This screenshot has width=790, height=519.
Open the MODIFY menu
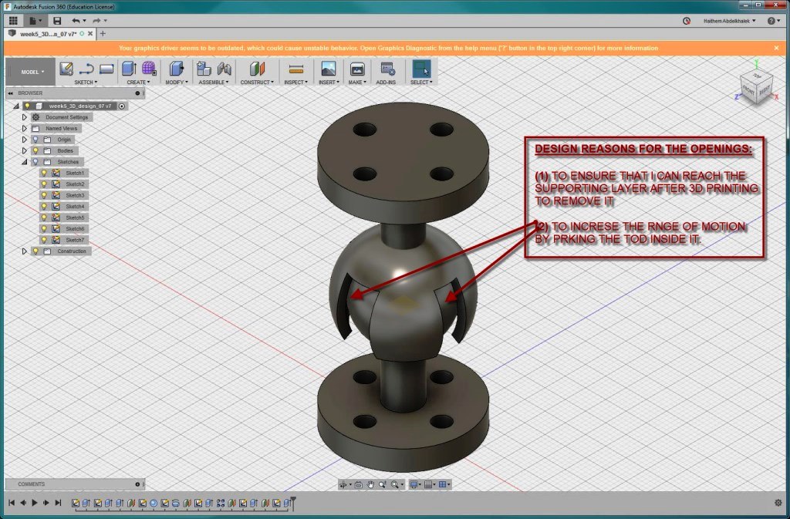tap(177, 82)
